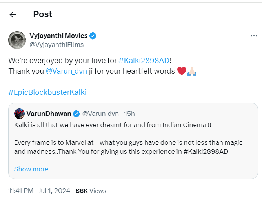Visit the @VyjayanthiFilms handle
Viewport: 262px width, 209px height.
[56, 45]
